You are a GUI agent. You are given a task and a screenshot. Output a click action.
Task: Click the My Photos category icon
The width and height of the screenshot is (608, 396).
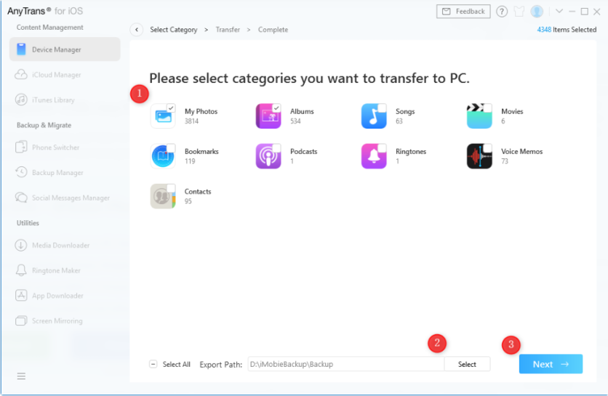[163, 116]
